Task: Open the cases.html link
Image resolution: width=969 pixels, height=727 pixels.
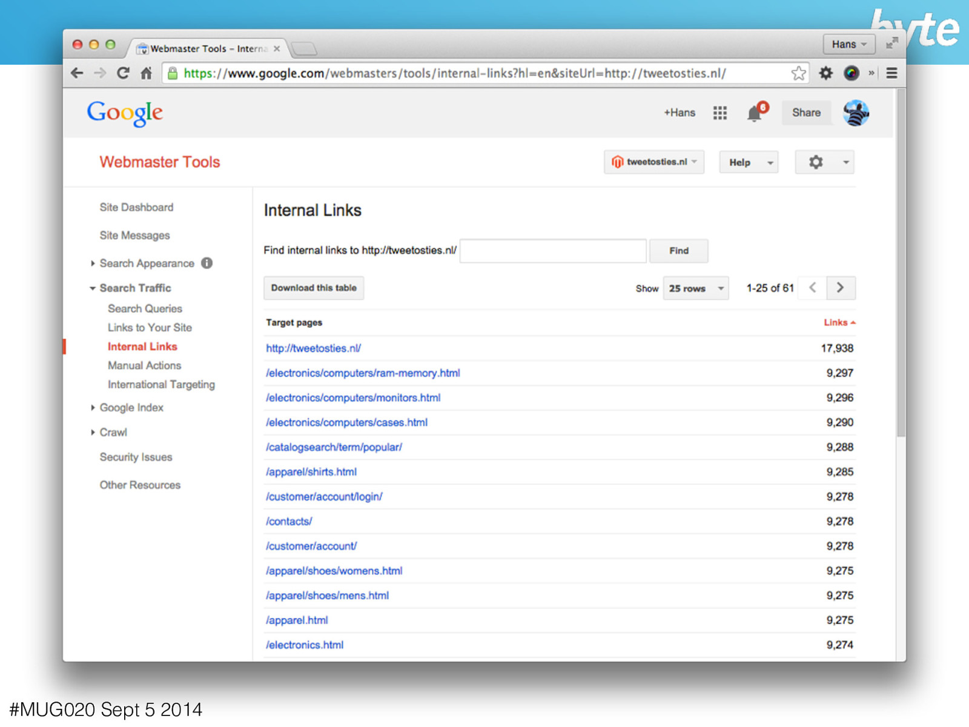Action: pos(346,422)
